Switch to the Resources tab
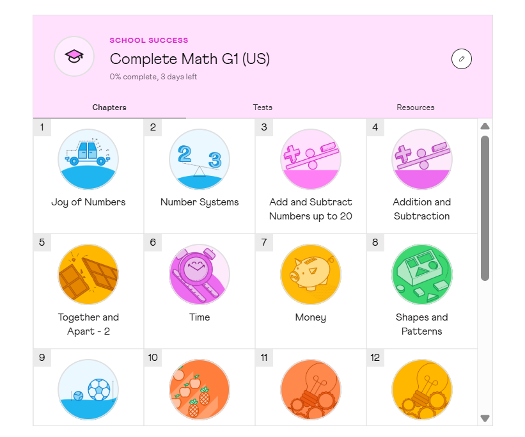This screenshot has height=437, width=525. coord(416,107)
